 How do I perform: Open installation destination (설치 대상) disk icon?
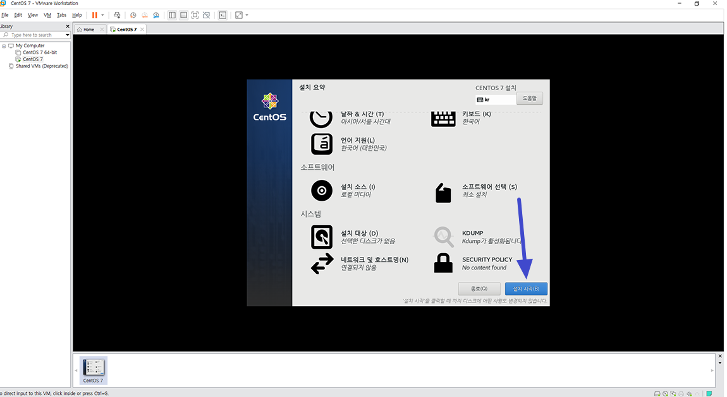click(x=322, y=237)
